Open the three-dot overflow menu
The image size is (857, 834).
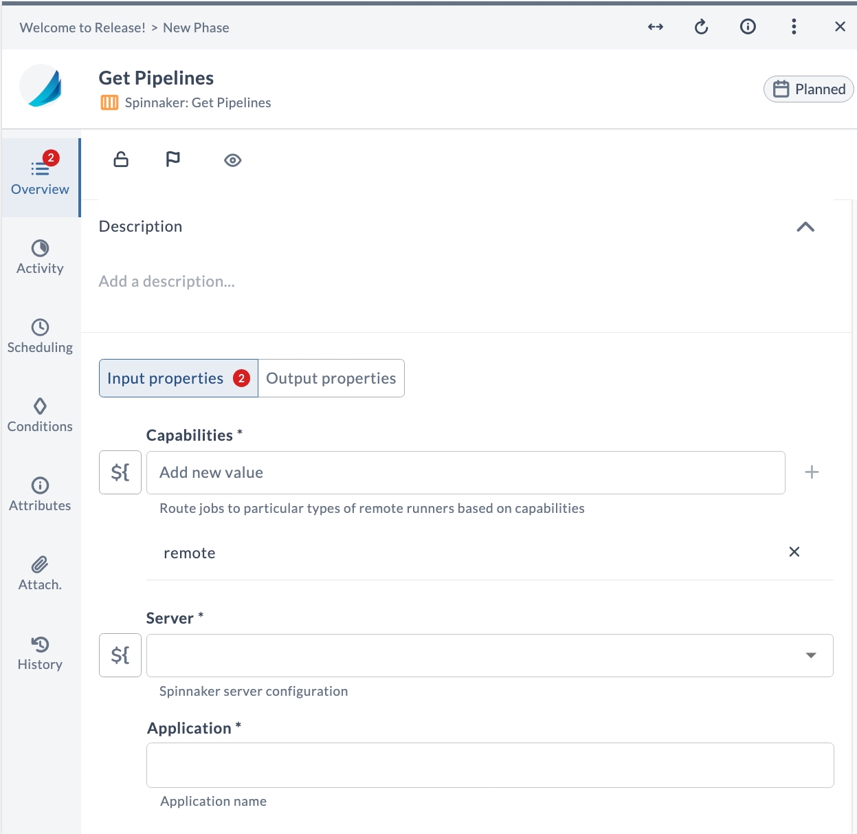point(794,27)
